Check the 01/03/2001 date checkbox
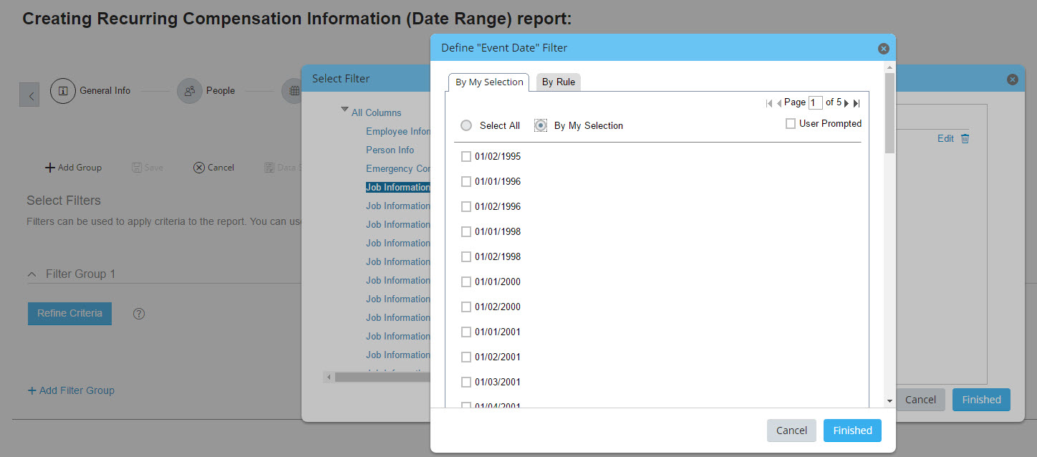 coord(466,382)
